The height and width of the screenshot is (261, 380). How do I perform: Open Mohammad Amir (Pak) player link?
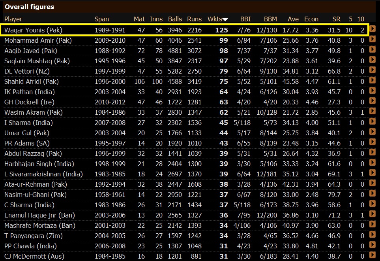38,40
